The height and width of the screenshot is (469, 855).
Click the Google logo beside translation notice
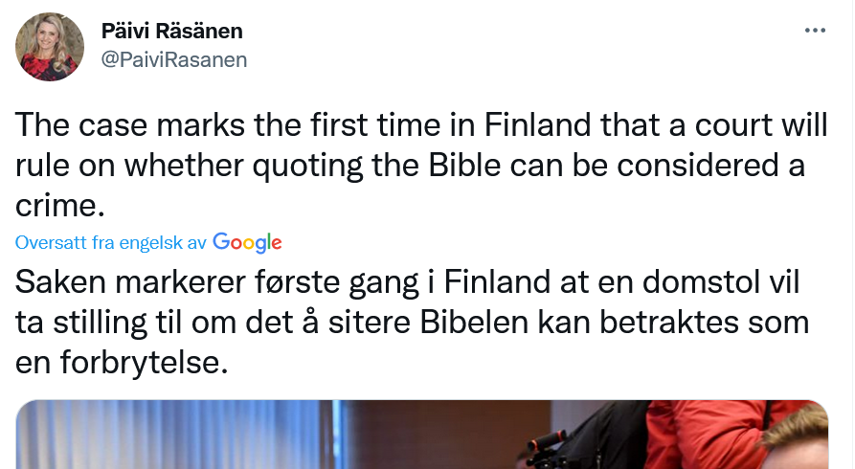coord(247,243)
